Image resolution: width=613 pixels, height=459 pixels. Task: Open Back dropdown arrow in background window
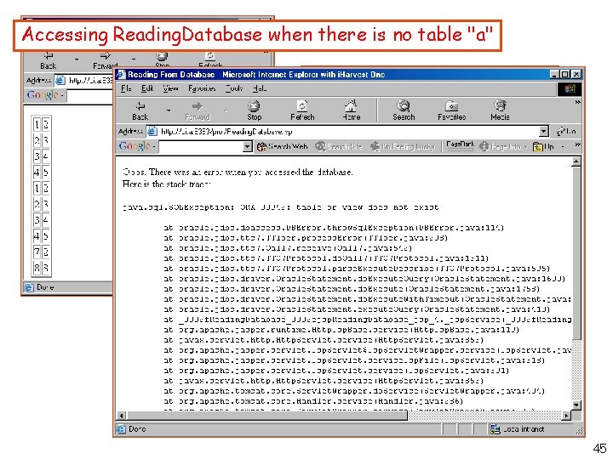tap(77, 59)
